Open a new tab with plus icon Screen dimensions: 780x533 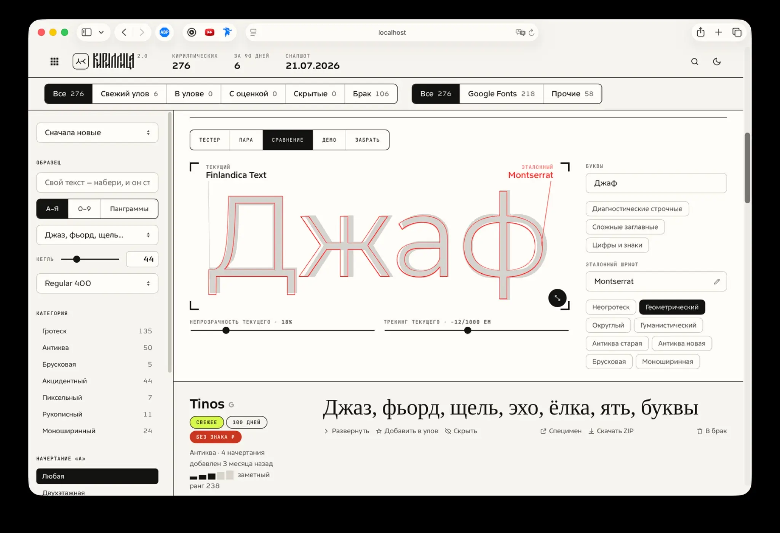[x=718, y=32]
